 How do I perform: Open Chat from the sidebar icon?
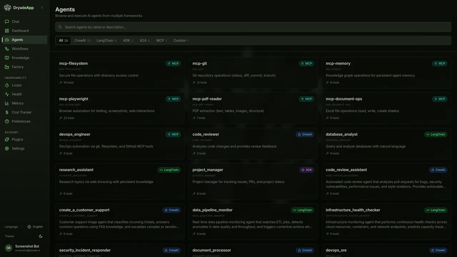coord(7,21)
